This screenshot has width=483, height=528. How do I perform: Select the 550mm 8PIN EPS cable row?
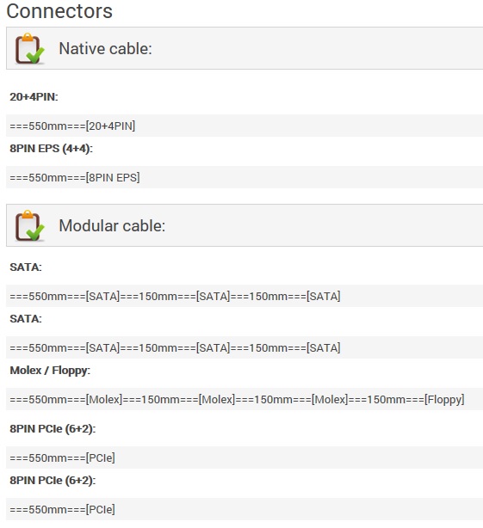(245, 177)
